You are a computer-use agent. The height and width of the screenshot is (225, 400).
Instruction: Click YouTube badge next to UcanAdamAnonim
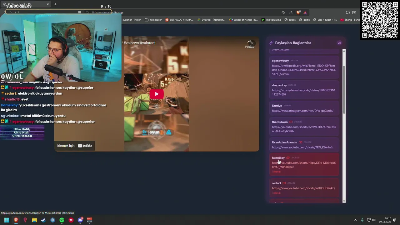[x=300, y=142]
